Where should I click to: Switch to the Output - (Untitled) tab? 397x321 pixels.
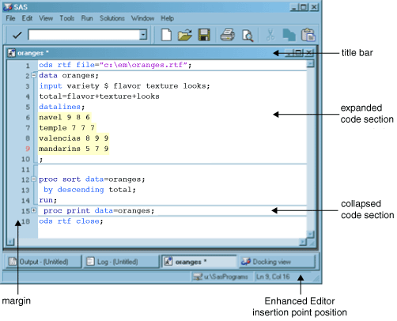coord(43,262)
